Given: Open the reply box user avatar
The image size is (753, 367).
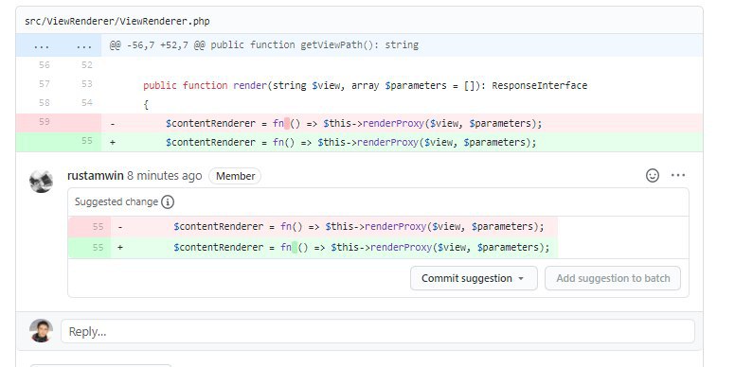Looking at the screenshot, I should click(x=41, y=330).
